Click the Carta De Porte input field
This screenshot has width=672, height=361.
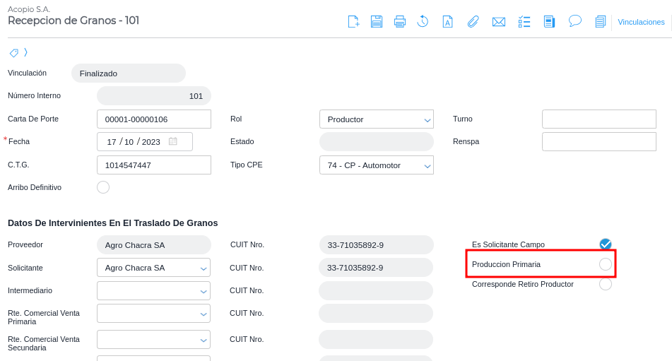click(x=154, y=119)
